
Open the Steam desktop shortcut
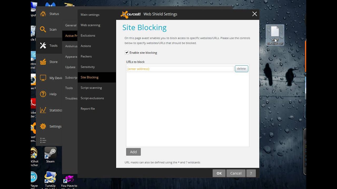coord(50,155)
